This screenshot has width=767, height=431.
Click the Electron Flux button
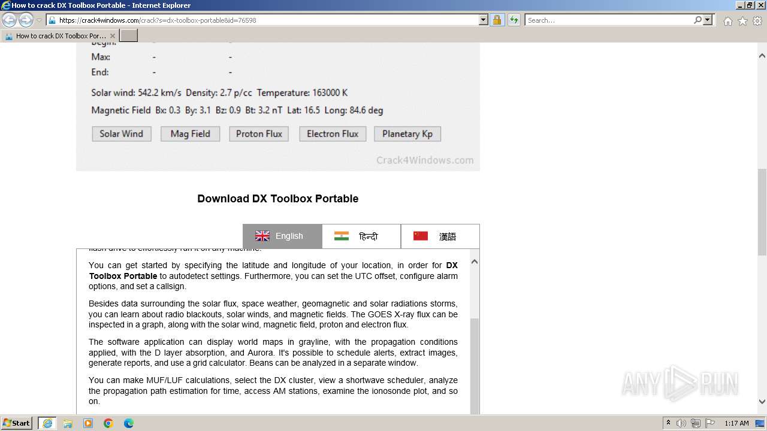tap(333, 134)
